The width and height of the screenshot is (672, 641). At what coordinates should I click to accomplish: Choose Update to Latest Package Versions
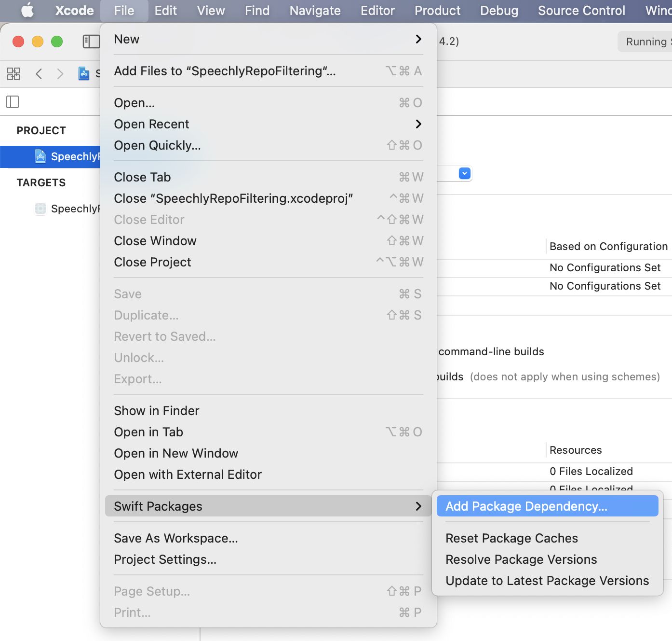547,581
